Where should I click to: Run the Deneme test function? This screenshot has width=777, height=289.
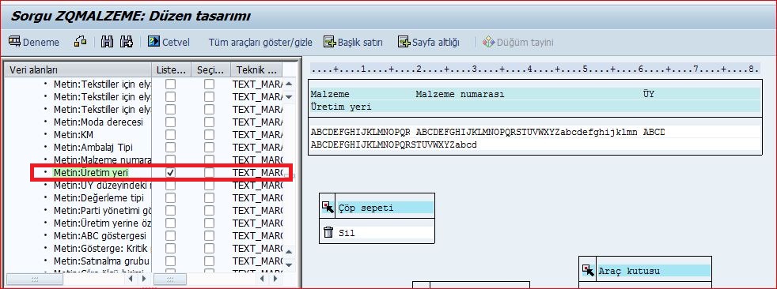(x=34, y=42)
